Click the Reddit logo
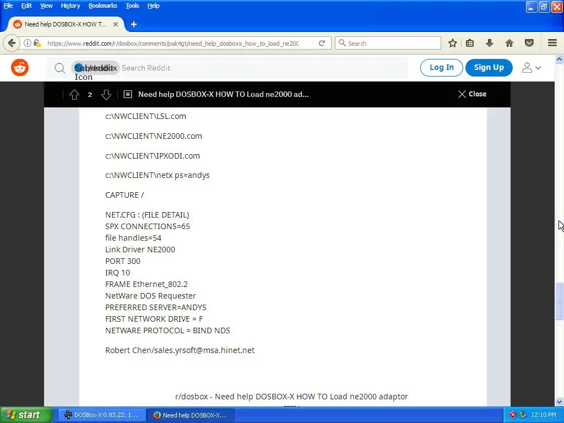The height and width of the screenshot is (423, 564). tap(20, 68)
